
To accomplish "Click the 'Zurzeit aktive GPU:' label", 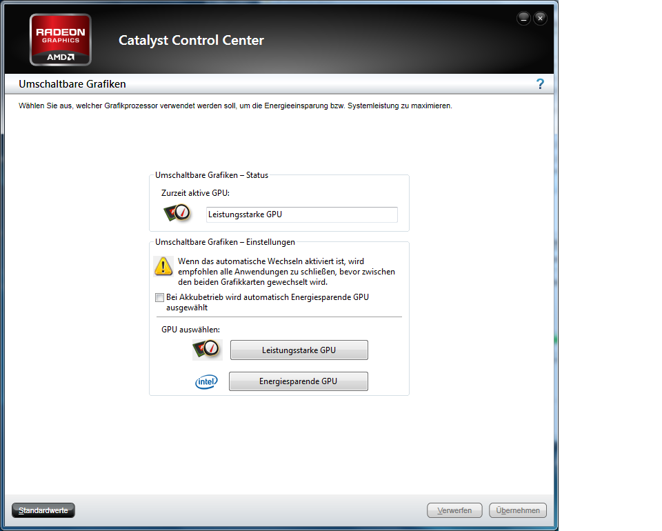I will click(195, 193).
